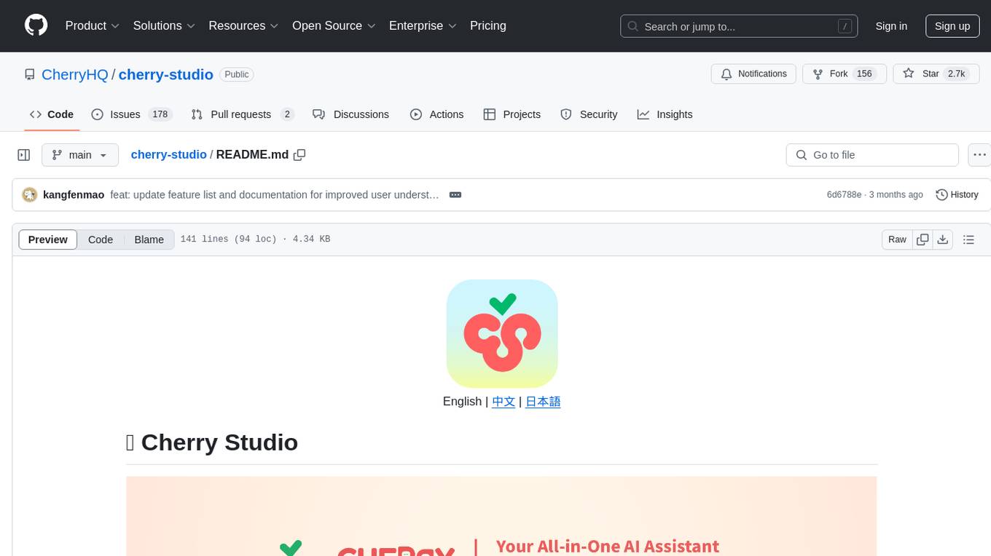Focus the Search or jump to field

tap(738, 26)
